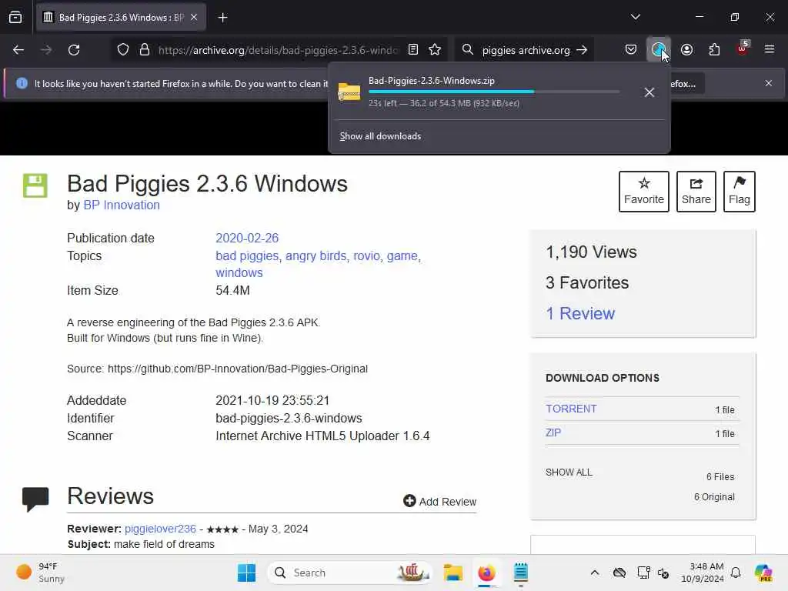Open the Firefox hamburger menu
Viewport: 788px width, 591px height.
pos(770,49)
